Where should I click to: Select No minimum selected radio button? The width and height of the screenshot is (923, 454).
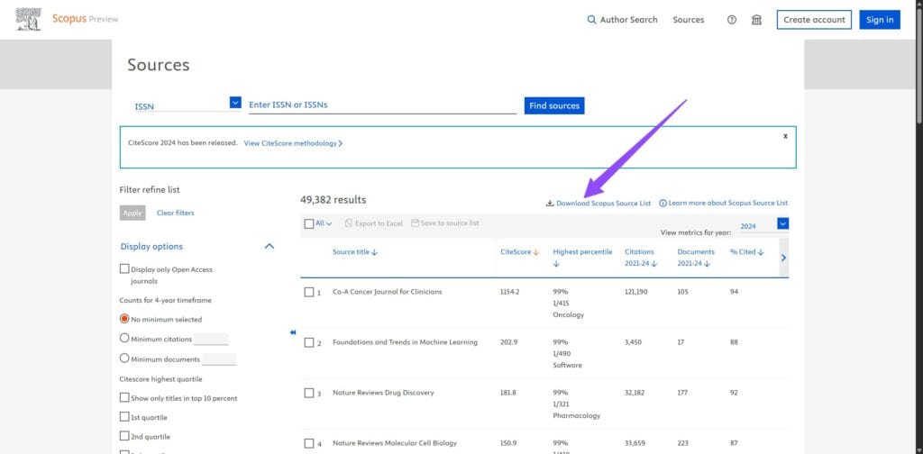tap(124, 319)
